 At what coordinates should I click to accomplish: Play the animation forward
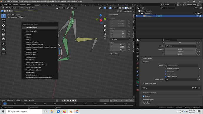click(70, 100)
